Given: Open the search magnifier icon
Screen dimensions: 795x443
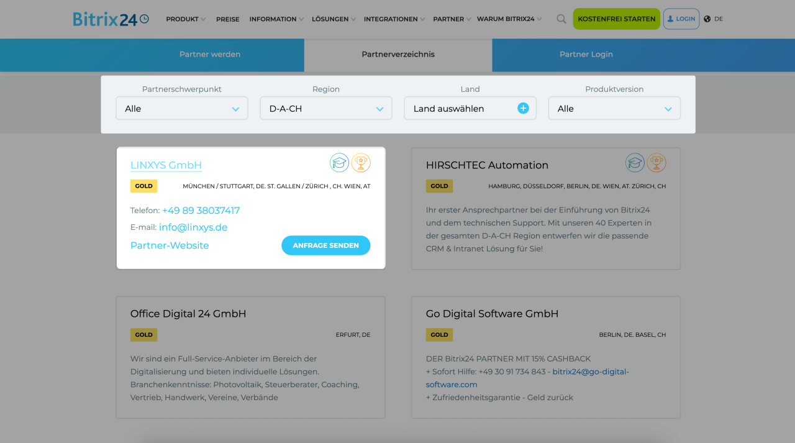Looking at the screenshot, I should click(x=561, y=19).
